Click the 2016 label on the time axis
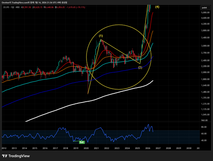Screen dimensions: 213x161 (45, 148)
